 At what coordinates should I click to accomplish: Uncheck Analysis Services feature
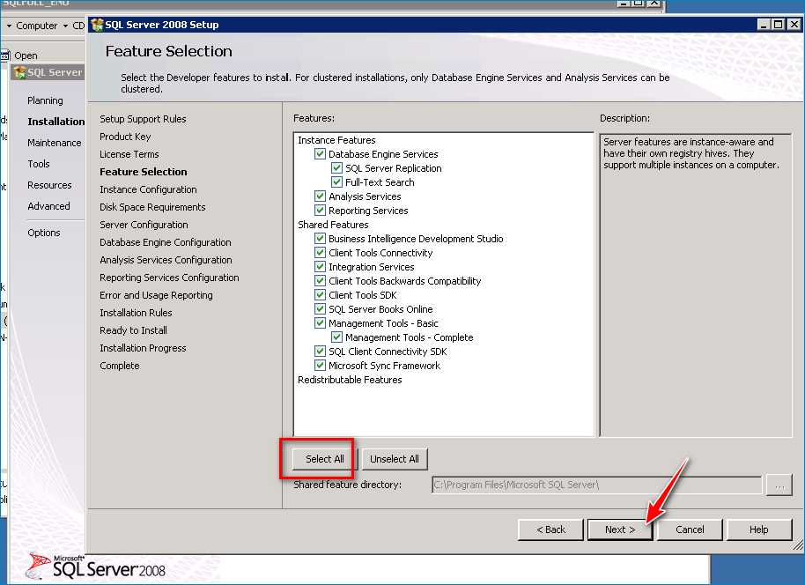click(x=320, y=196)
